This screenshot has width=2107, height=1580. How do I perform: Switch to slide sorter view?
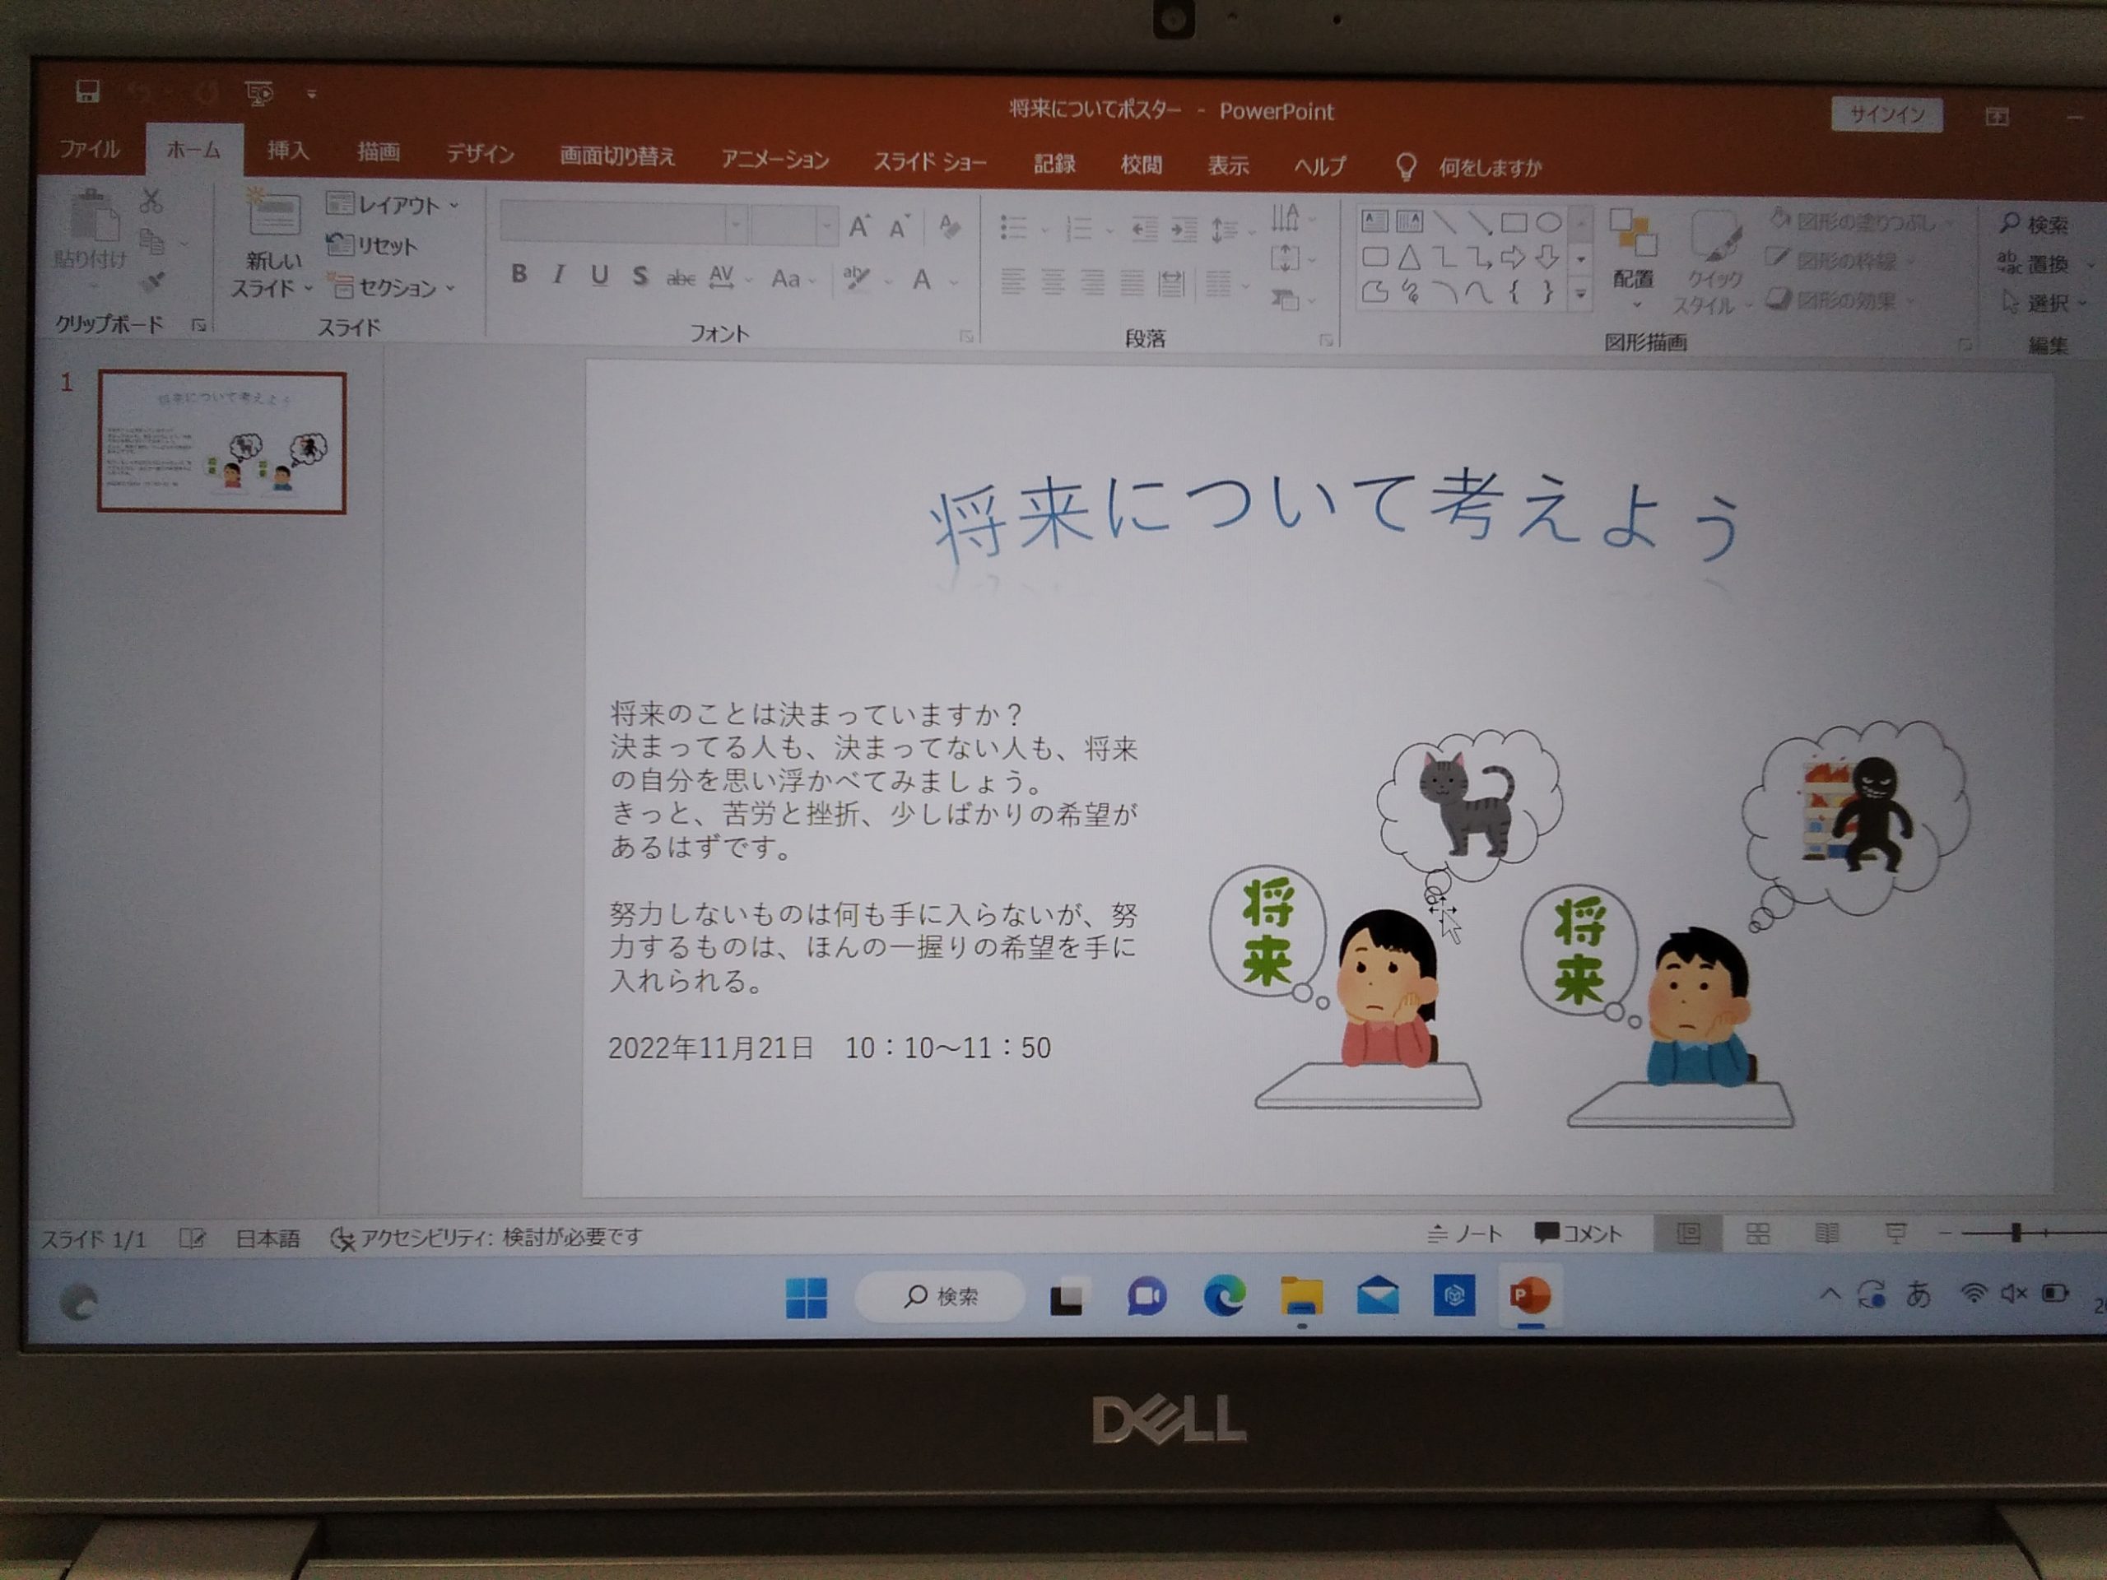[x=1757, y=1234]
